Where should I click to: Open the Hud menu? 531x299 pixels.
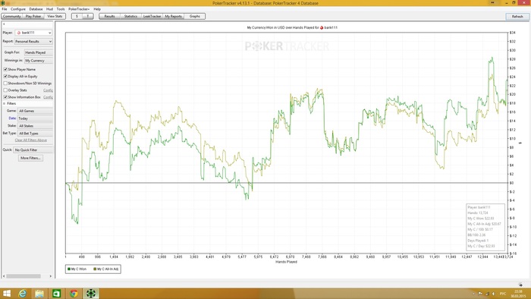coord(49,9)
